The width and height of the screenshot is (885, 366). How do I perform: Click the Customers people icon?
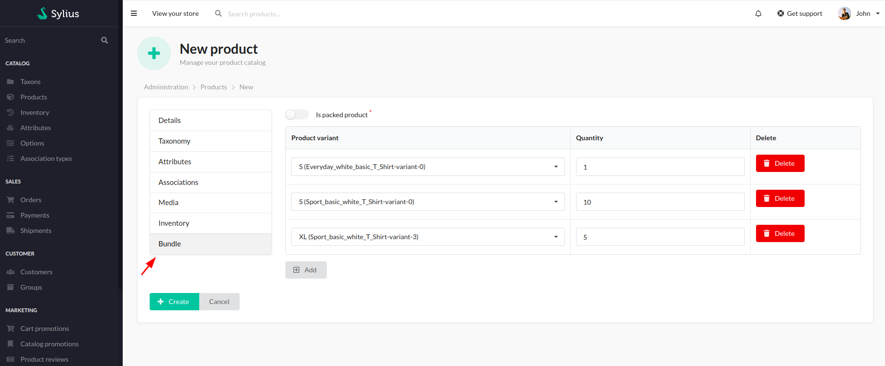(10, 272)
